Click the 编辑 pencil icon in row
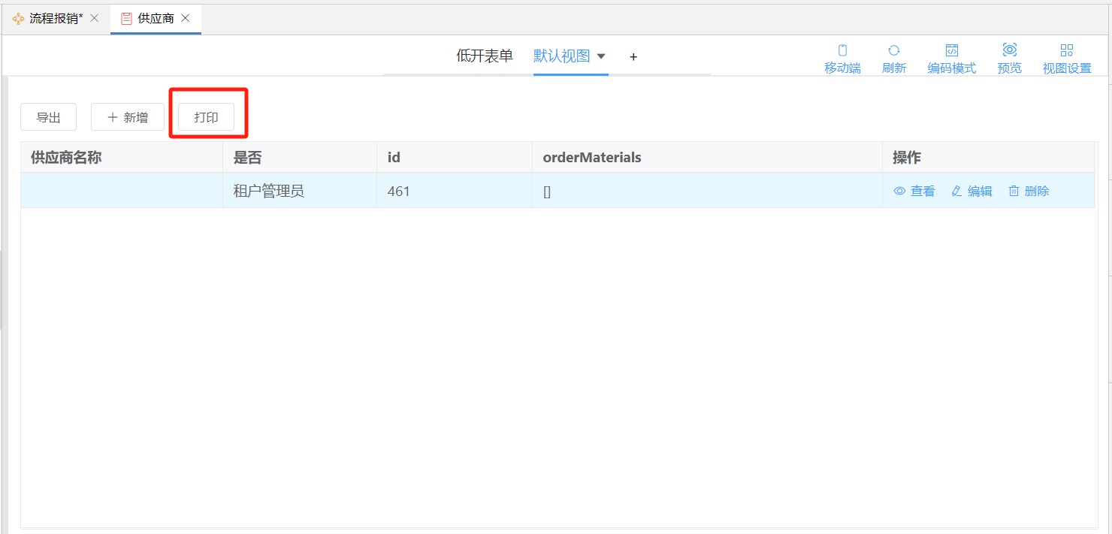The image size is (1112, 534). 956,192
